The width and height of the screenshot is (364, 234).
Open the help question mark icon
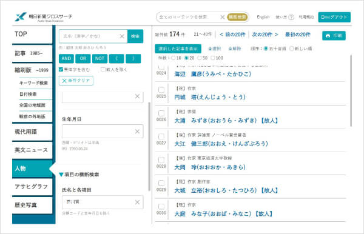(x=291, y=17)
